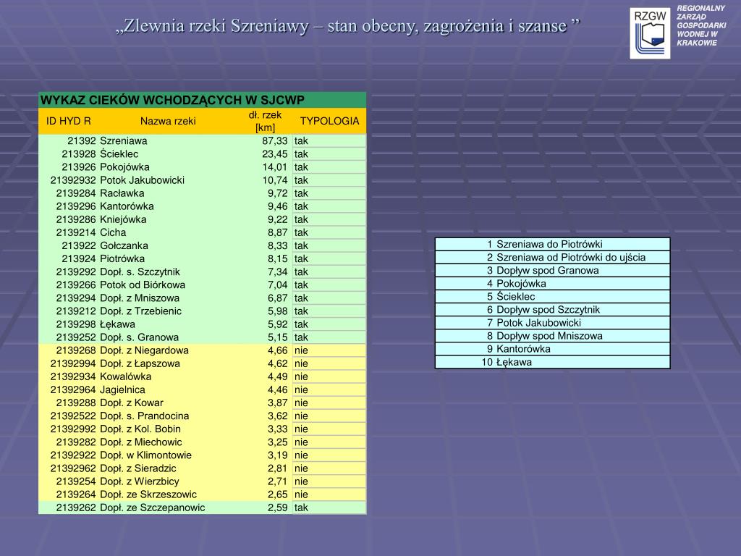Select the nie value in the Jagielnica row
This screenshot has width=741, height=556.
pos(301,390)
